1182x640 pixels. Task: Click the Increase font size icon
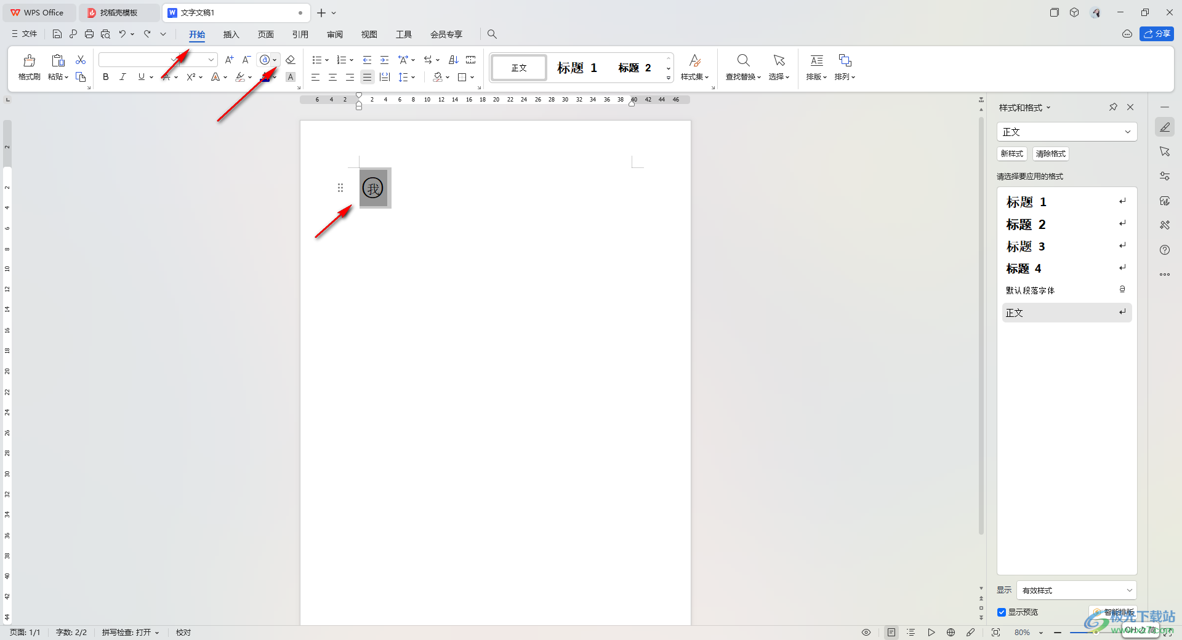(229, 60)
